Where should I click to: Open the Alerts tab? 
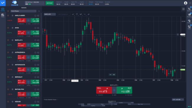click(189, 27)
